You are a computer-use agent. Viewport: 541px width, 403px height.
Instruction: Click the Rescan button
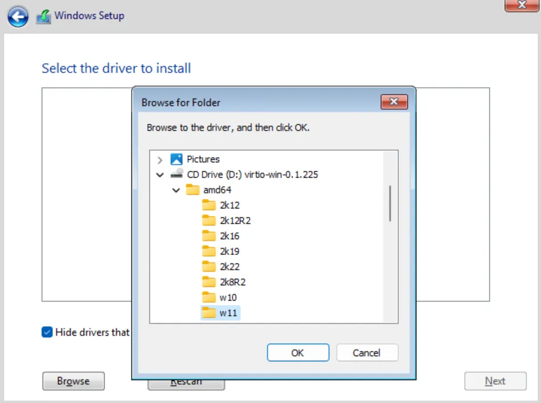[186, 383]
